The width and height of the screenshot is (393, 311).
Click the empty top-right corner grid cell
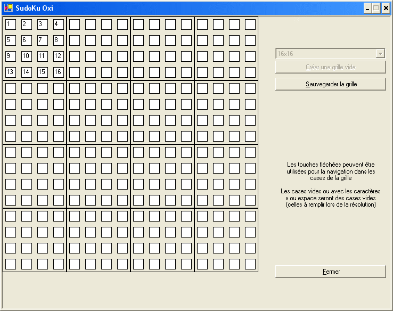click(x=250, y=24)
